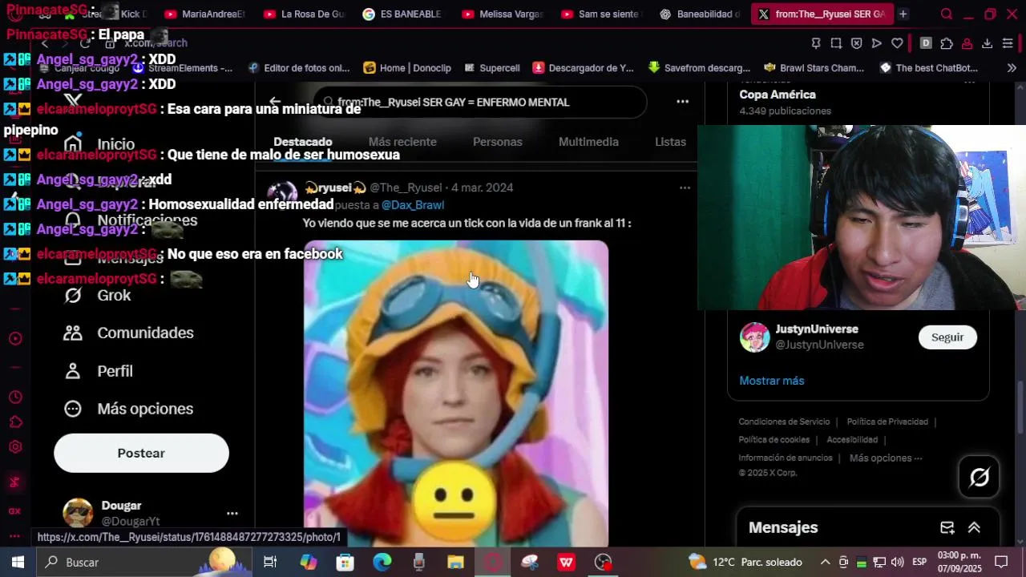Open the extensions puzzle icon
Viewport: 1026px width, 577px height.
pyautogui.click(x=947, y=43)
